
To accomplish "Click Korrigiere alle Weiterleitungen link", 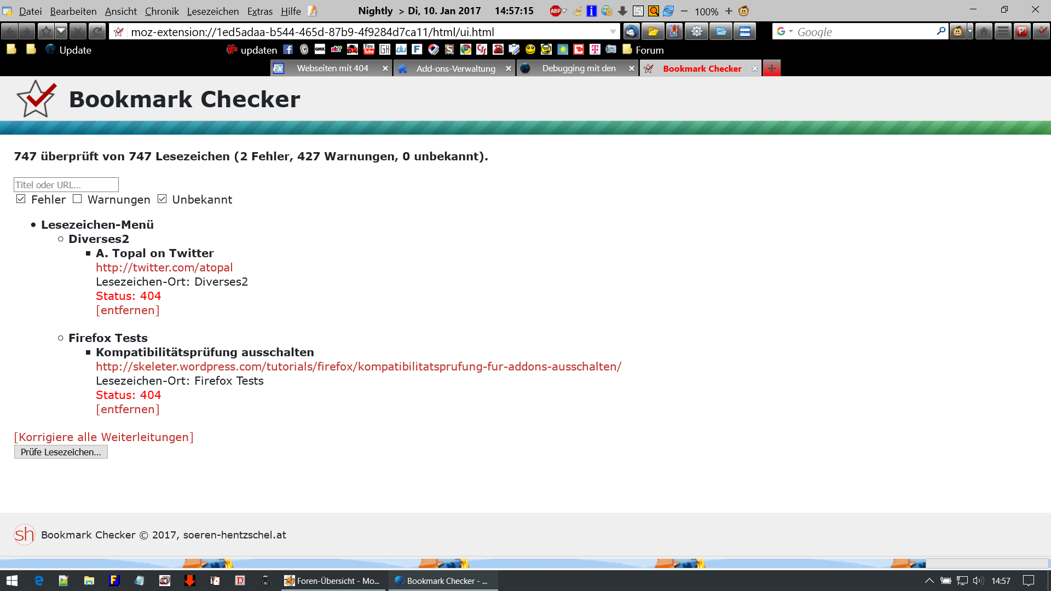I will click(103, 437).
